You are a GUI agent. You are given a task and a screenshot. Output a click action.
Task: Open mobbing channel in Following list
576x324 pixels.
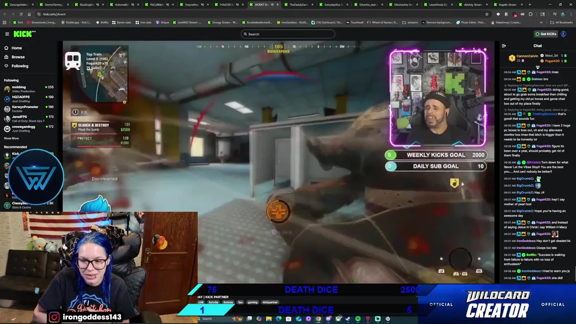click(29, 89)
